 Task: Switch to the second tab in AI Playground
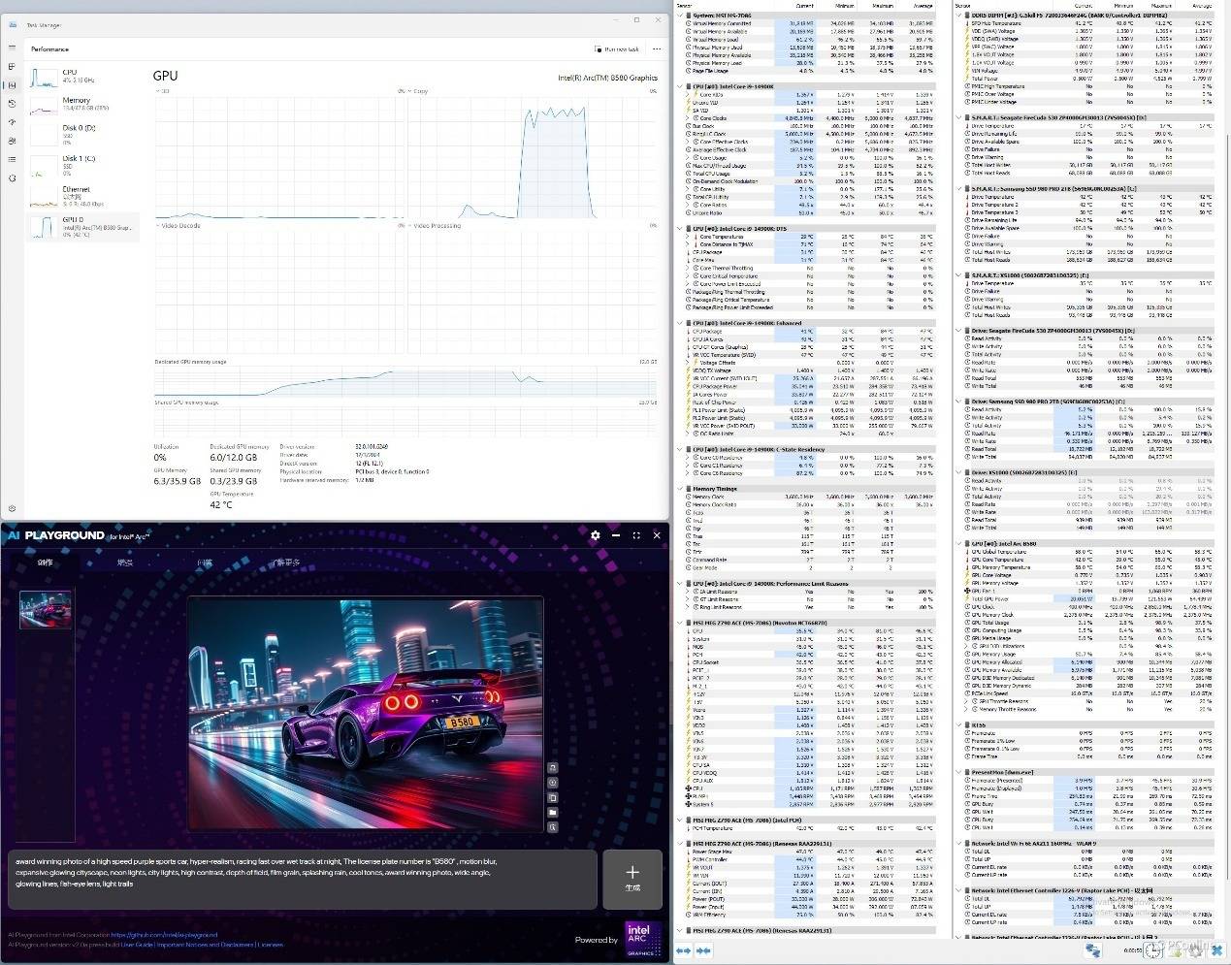pos(125,563)
